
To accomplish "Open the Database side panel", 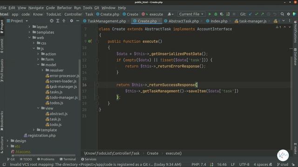I will click(x=295, y=57).
